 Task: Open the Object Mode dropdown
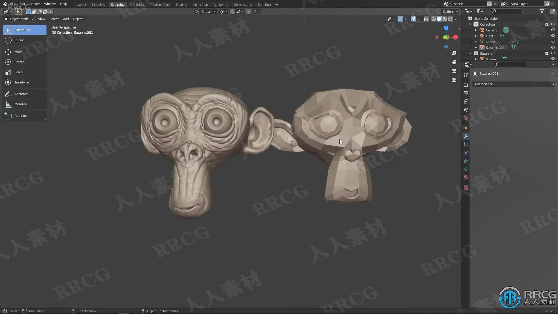coord(19,19)
